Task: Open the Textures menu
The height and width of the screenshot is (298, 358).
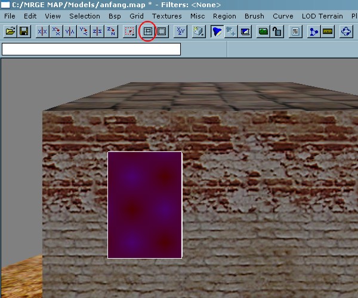Action: (167, 16)
